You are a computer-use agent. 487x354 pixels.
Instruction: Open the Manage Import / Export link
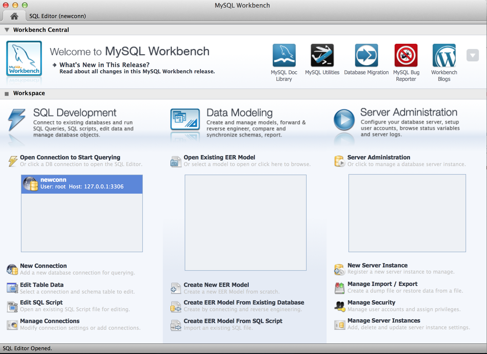383,284
